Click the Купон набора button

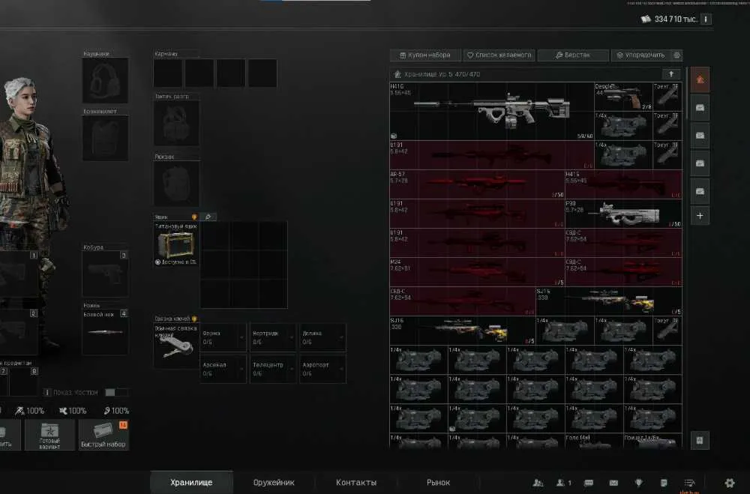pyautogui.click(x=425, y=55)
